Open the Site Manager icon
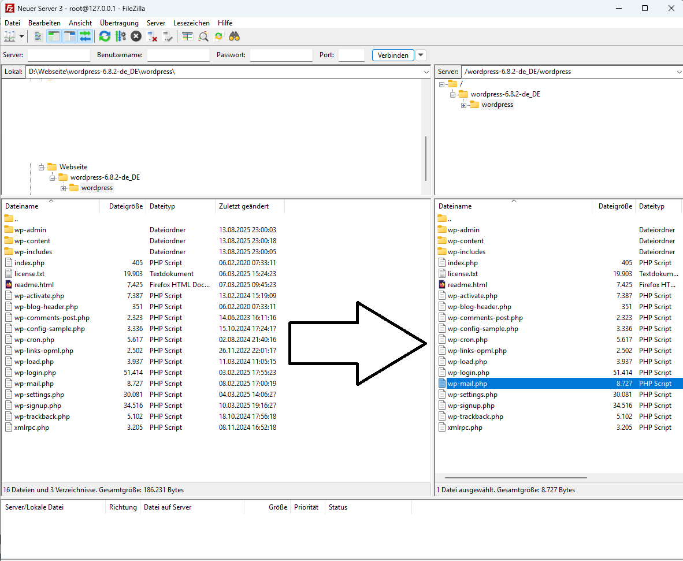This screenshot has width=683, height=561. [x=9, y=36]
